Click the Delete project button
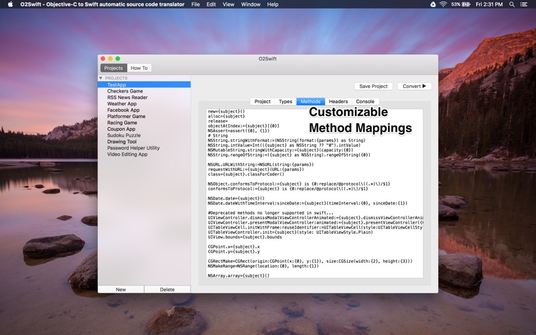Viewport: 536px width, 335px height. coord(167,289)
